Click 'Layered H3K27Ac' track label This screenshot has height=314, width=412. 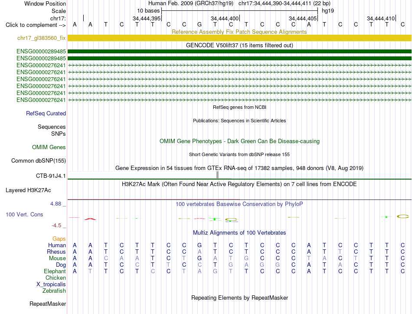click(28, 190)
